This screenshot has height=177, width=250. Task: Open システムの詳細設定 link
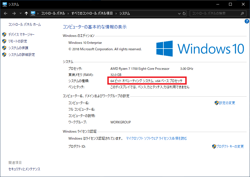point(22,54)
